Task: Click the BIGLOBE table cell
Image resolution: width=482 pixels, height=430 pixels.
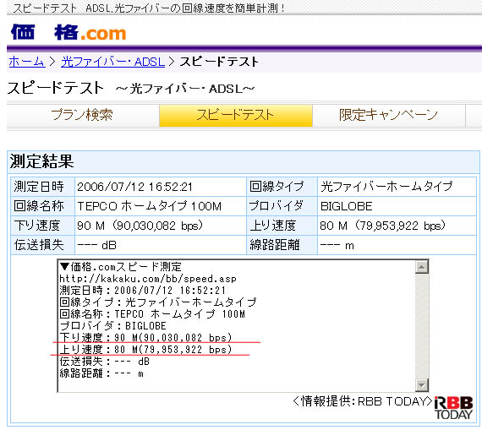Action: (397, 206)
